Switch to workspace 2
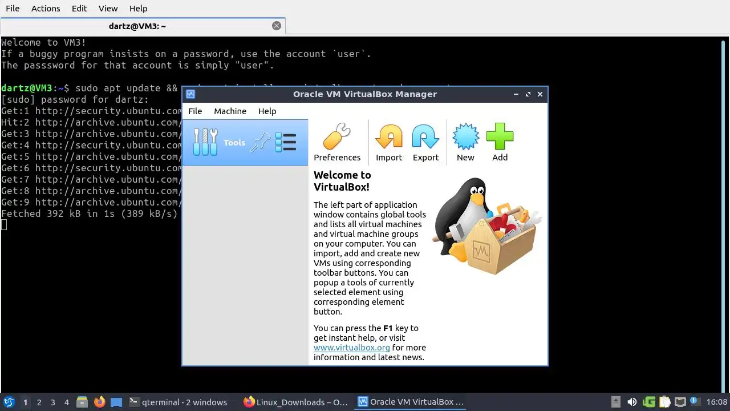730x411 pixels. 39,402
